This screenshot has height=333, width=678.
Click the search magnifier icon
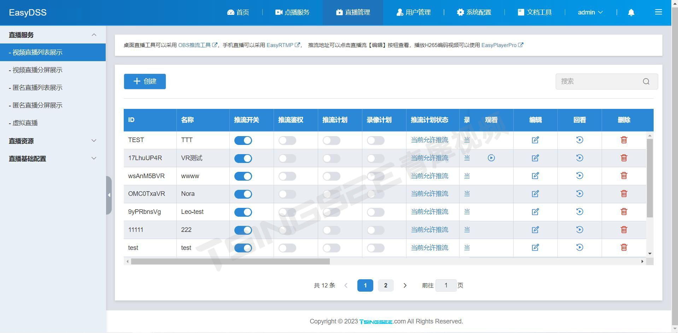coord(646,81)
